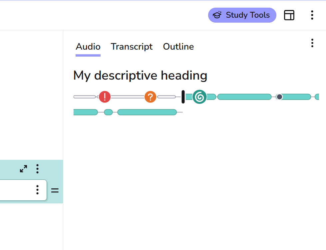This screenshot has height=250, width=326.
Task: Switch to the Audio tab
Action: (x=88, y=47)
